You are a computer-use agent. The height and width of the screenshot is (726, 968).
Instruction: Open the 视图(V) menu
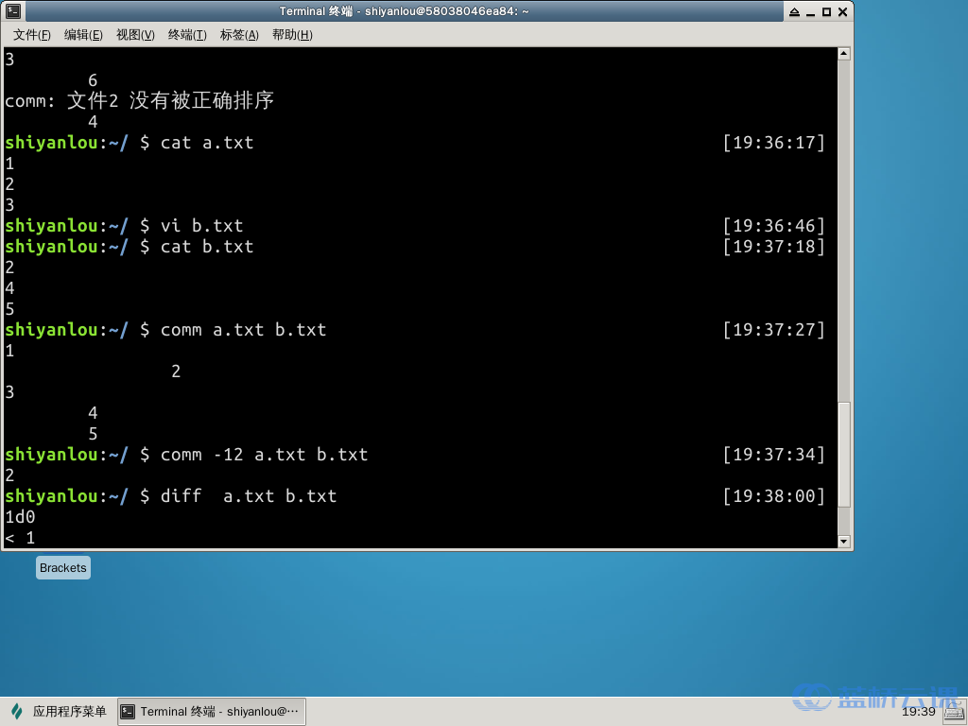[135, 35]
